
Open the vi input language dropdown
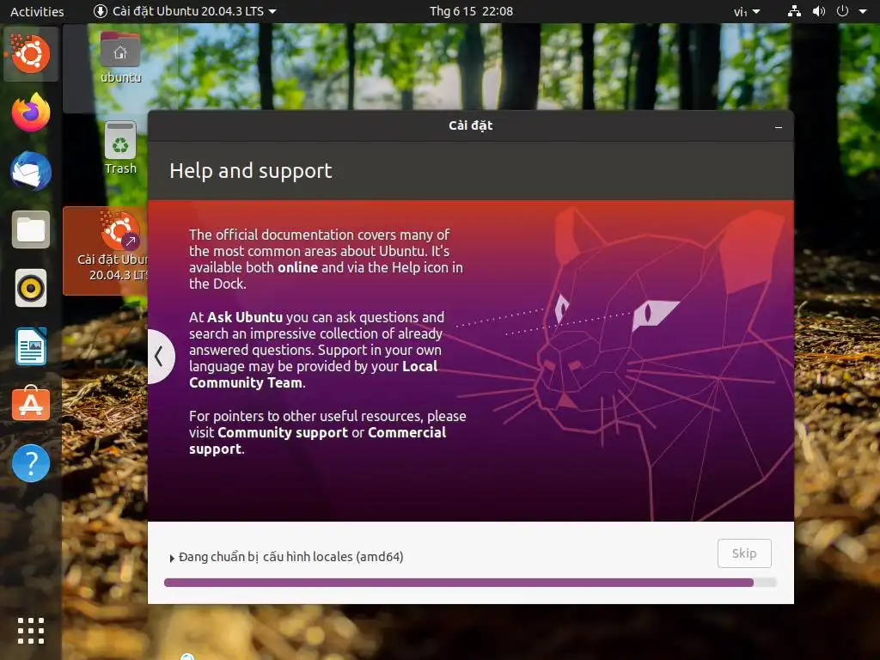pyautogui.click(x=747, y=12)
